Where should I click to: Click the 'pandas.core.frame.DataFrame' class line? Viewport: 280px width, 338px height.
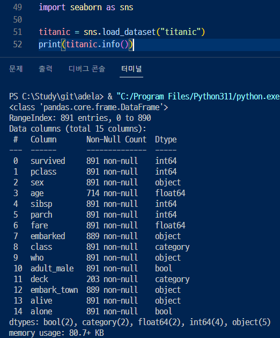click(x=89, y=107)
